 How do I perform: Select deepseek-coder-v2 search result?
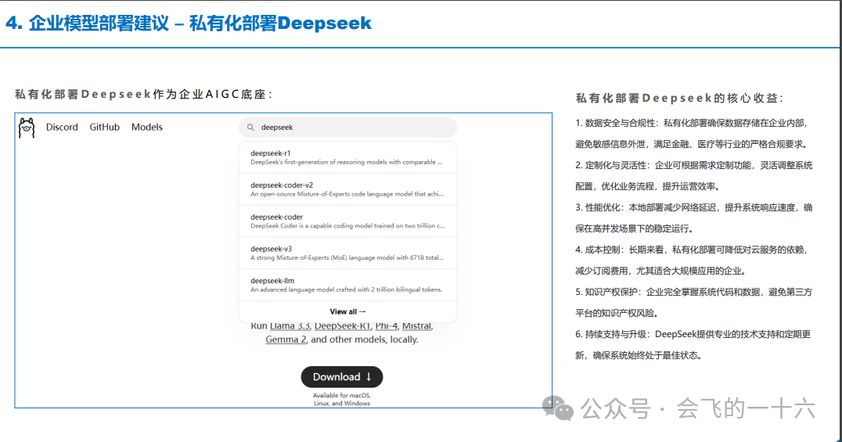click(347, 189)
